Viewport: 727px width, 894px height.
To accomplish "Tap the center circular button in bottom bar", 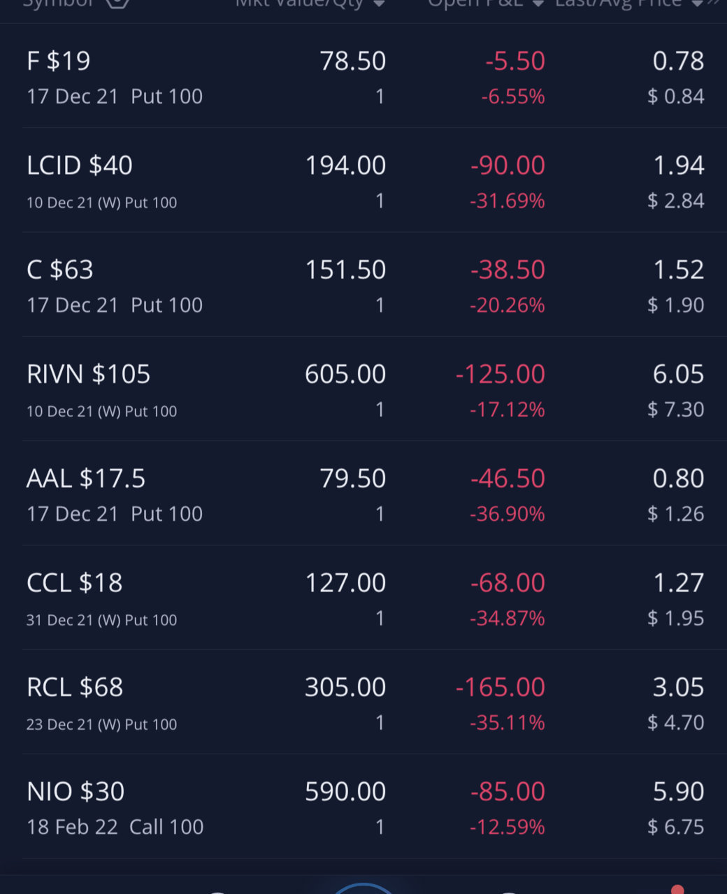I will [x=363, y=888].
